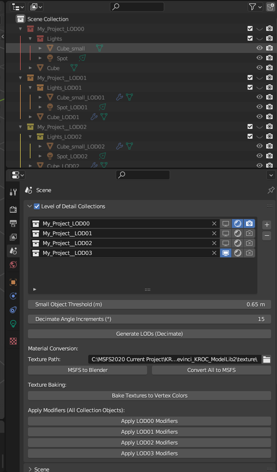Remove My_Project__LOD03 with the X
The image size is (277, 472).
214,253
